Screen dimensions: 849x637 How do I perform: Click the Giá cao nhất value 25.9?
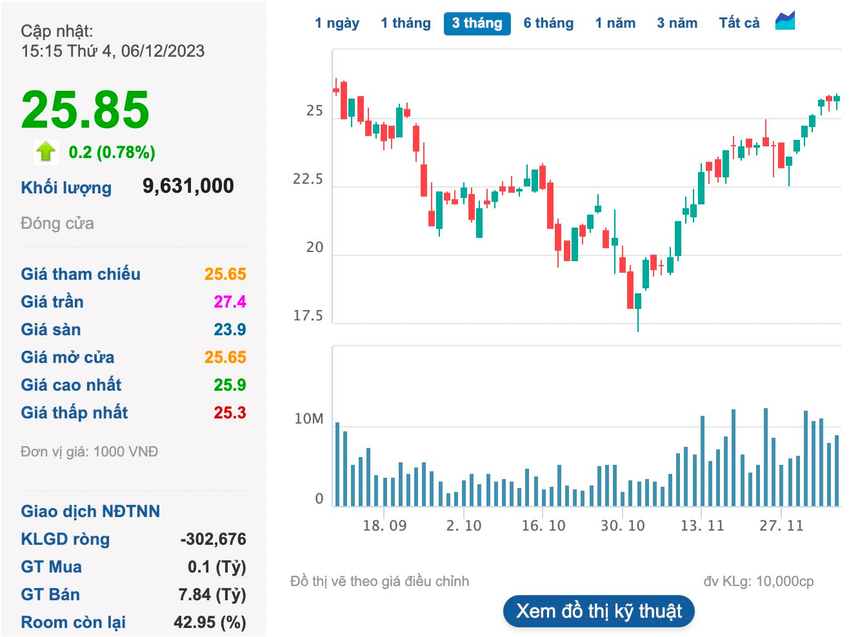(230, 385)
